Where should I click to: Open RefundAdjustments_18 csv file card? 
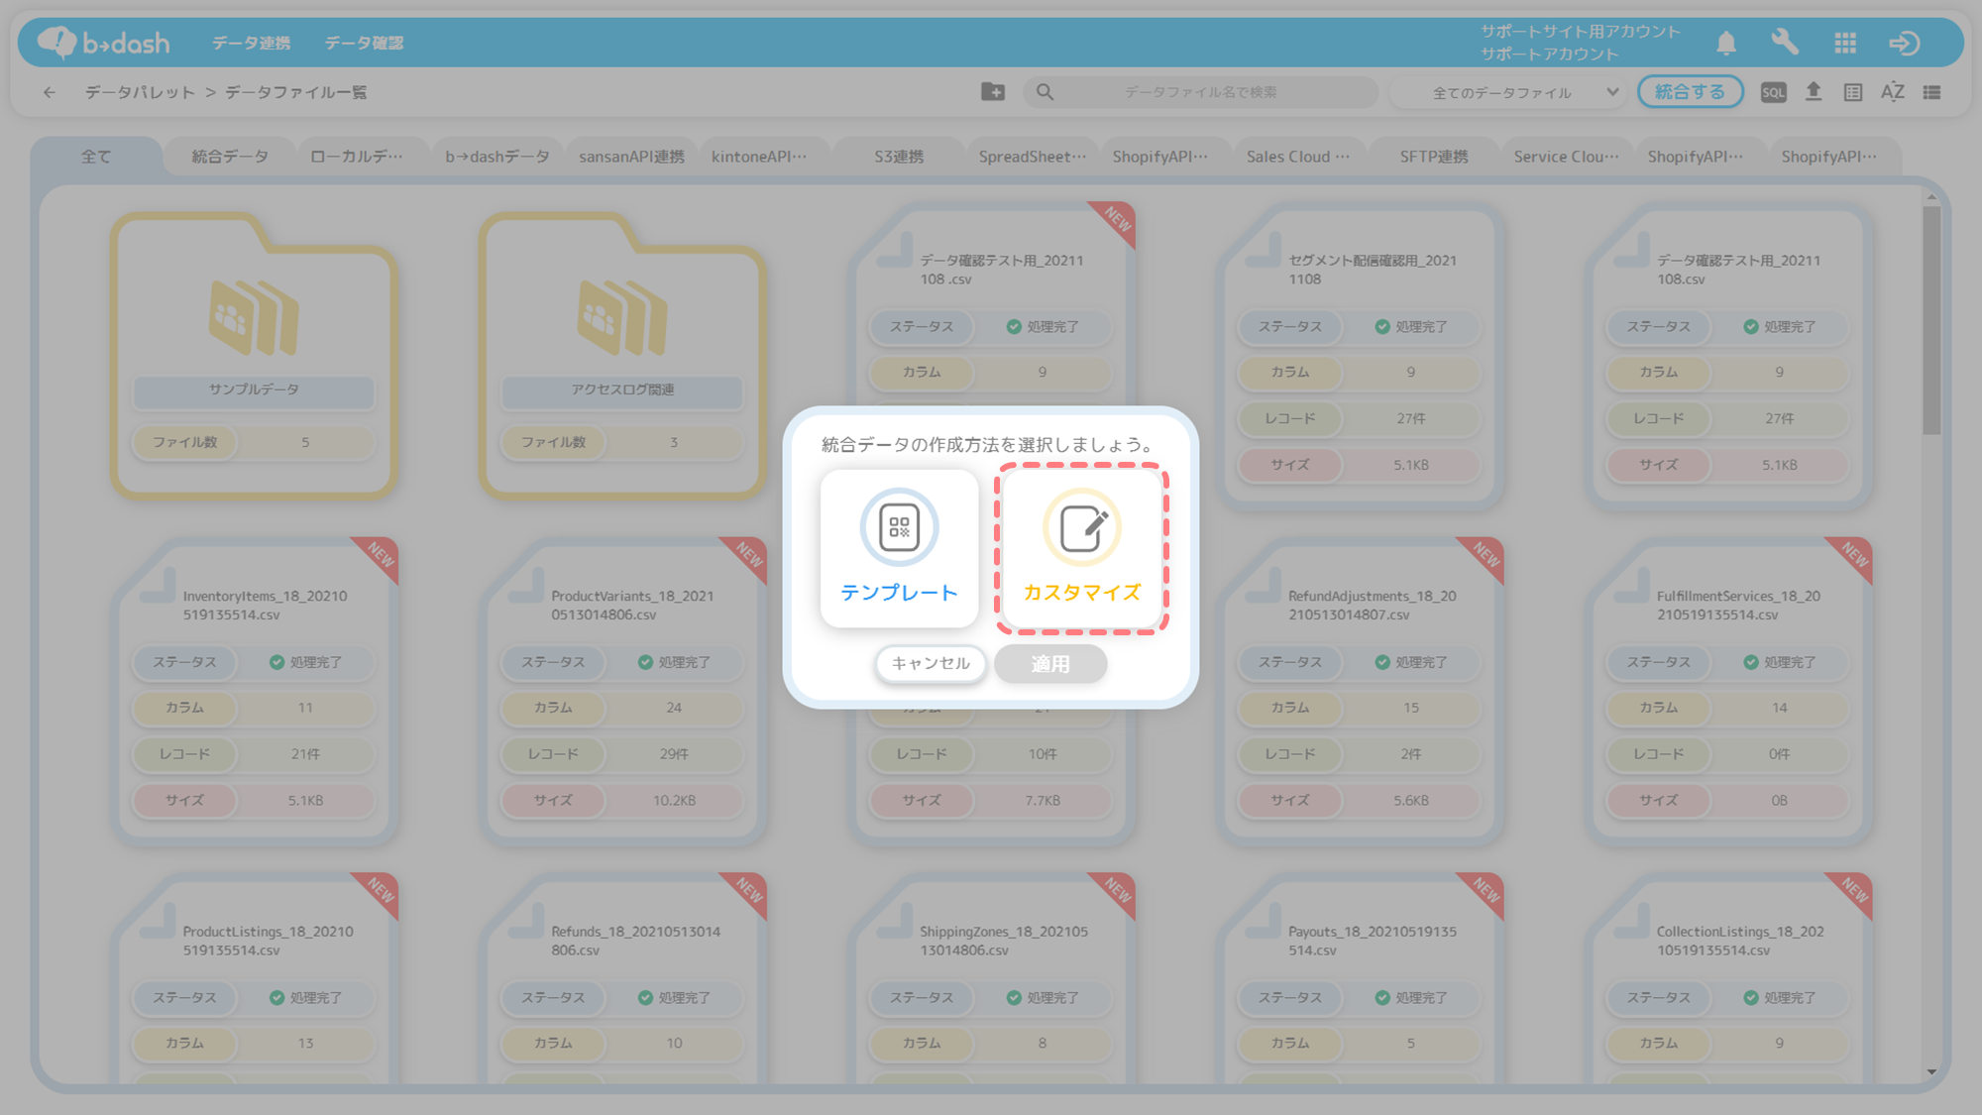point(1360,692)
